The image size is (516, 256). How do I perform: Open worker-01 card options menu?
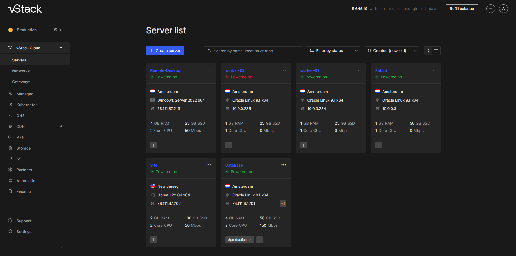click(x=358, y=70)
